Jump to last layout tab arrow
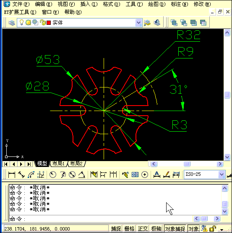 (29, 164)
